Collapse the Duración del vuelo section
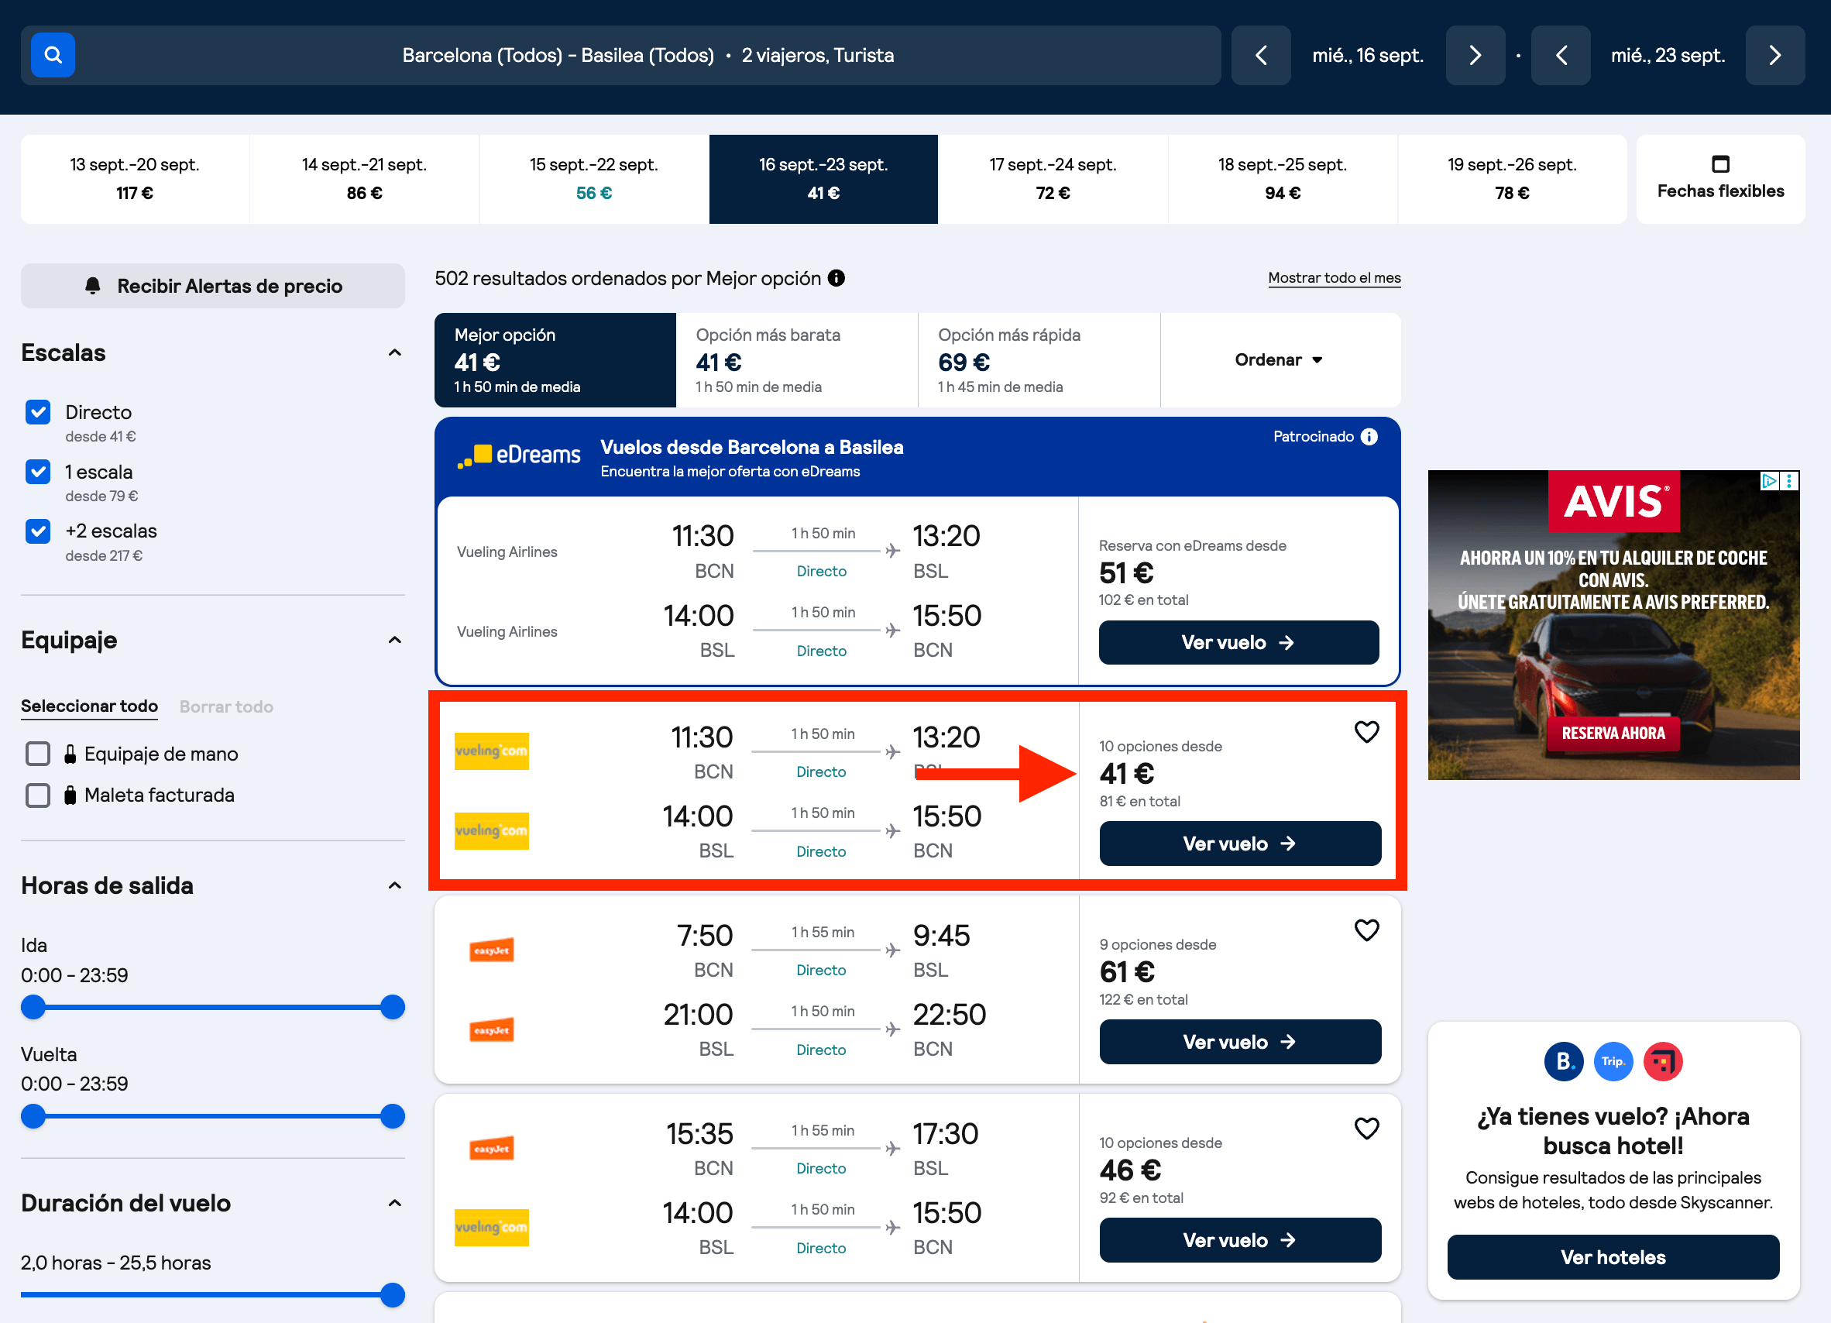This screenshot has width=1831, height=1323. [395, 1203]
